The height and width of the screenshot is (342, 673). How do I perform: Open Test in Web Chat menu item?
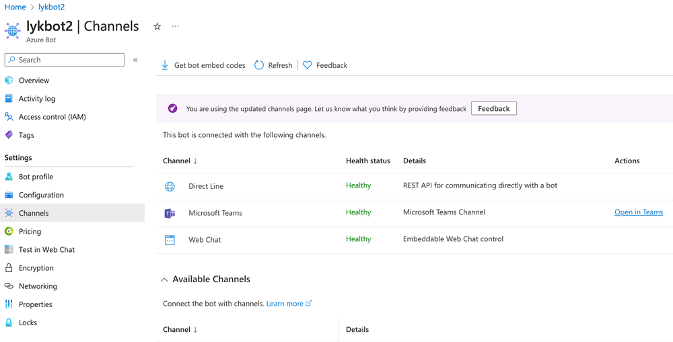(x=46, y=249)
